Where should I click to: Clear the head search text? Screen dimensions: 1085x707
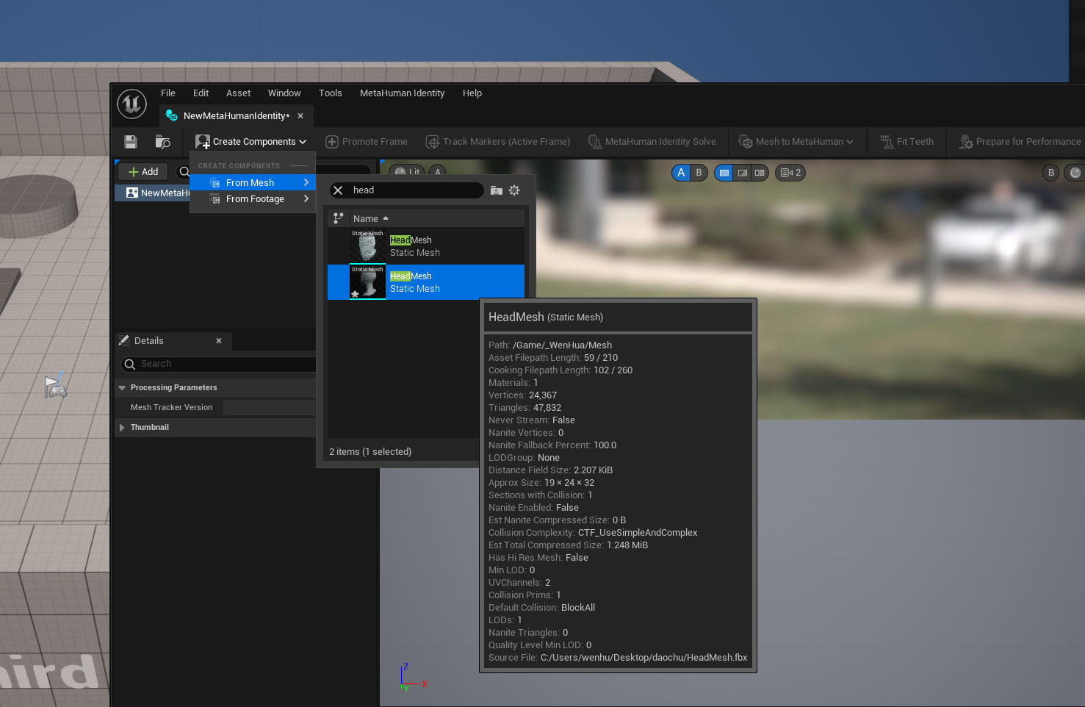tap(338, 190)
